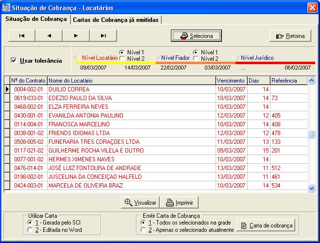Select Nível 2 under Nível Locatário
Screen dimensions: 320x243
(x=122, y=59)
